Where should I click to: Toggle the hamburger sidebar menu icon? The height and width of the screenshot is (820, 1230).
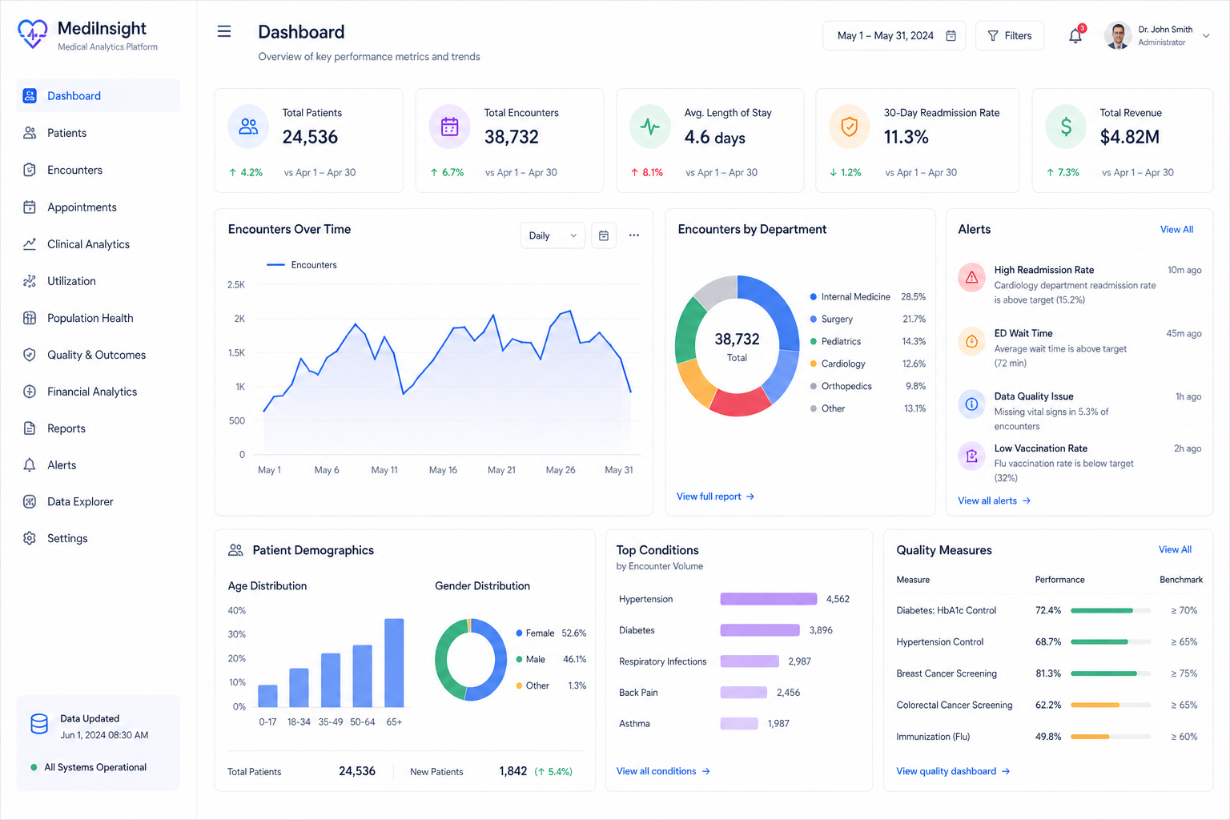click(x=224, y=31)
